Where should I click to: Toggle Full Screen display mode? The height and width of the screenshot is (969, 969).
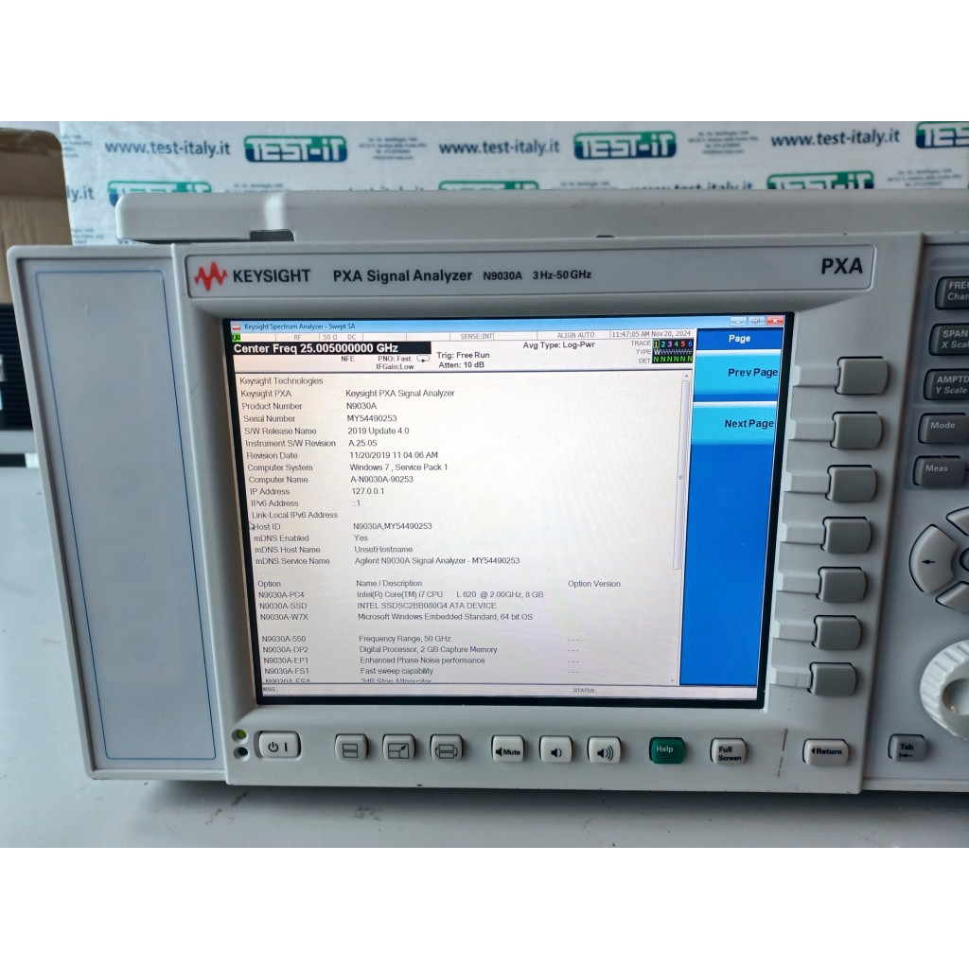728,751
